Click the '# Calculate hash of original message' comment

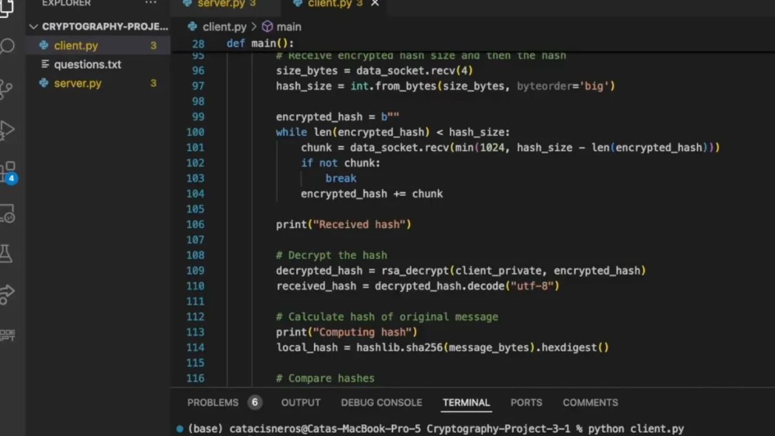coord(387,317)
